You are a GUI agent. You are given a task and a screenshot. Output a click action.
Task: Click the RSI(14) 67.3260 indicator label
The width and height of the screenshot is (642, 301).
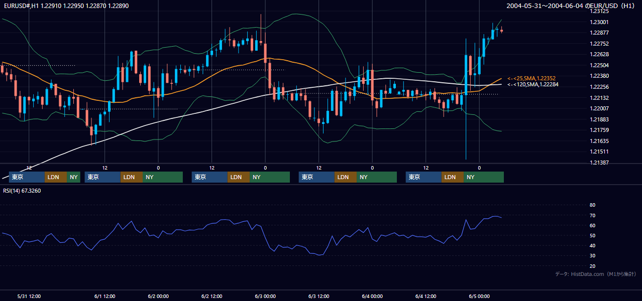click(x=23, y=191)
